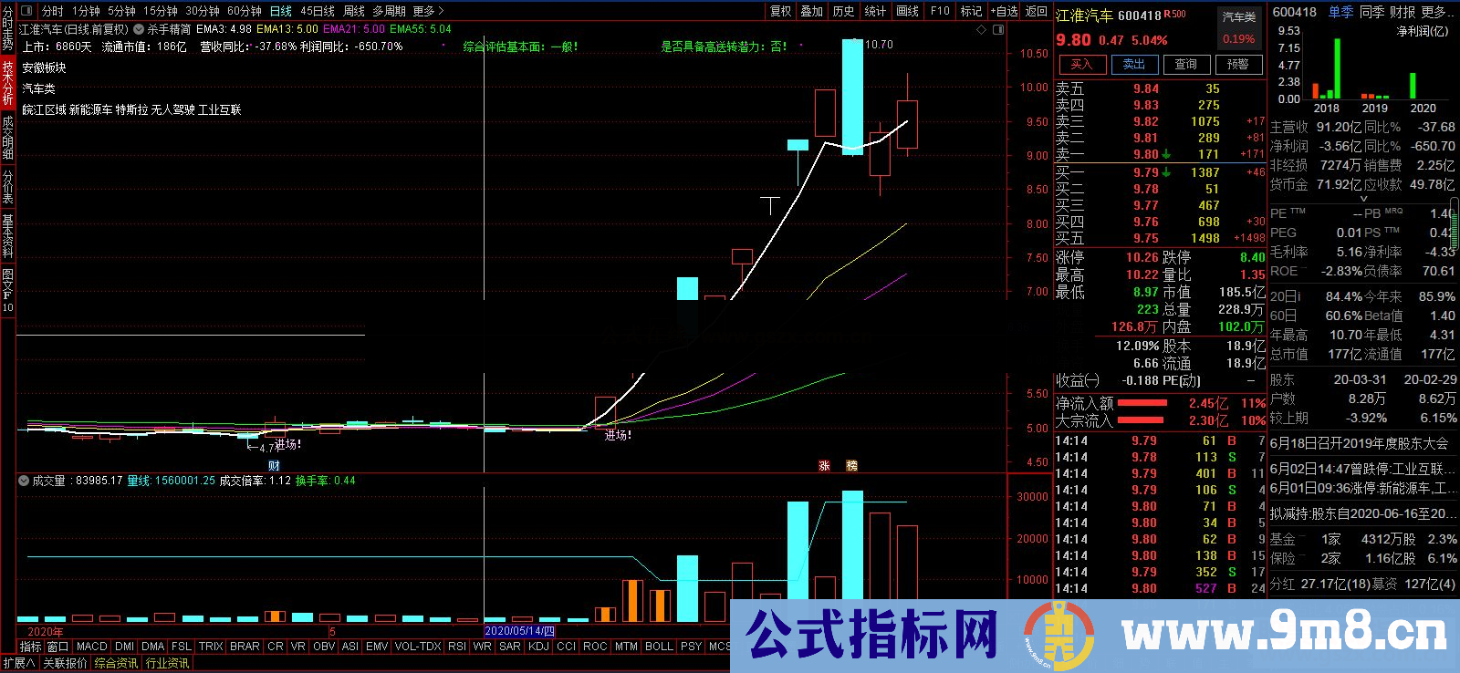Open the 综合资讯 tab
The width and height of the screenshot is (1460, 673).
117,663
